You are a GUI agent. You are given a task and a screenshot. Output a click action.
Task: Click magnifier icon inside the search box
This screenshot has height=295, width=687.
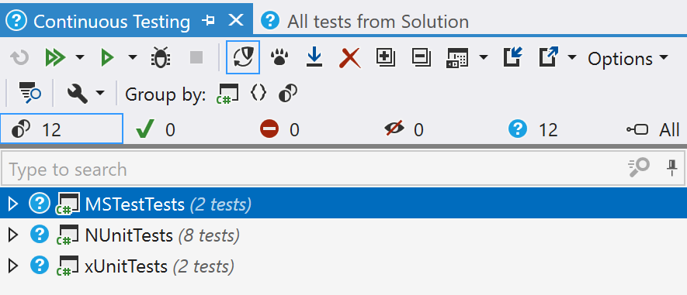(639, 168)
